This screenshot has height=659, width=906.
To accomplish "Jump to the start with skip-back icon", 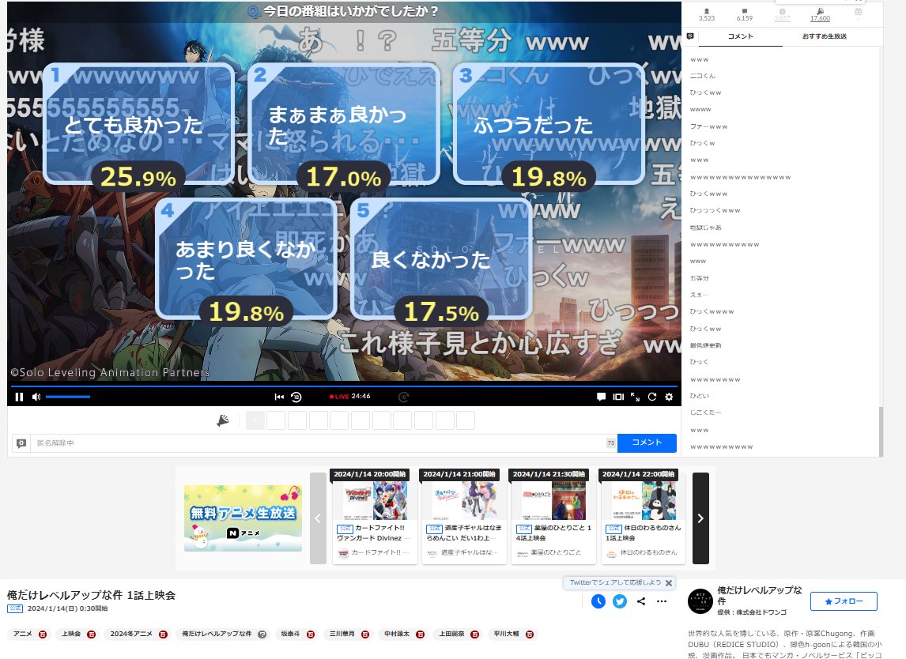I will tap(279, 397).
